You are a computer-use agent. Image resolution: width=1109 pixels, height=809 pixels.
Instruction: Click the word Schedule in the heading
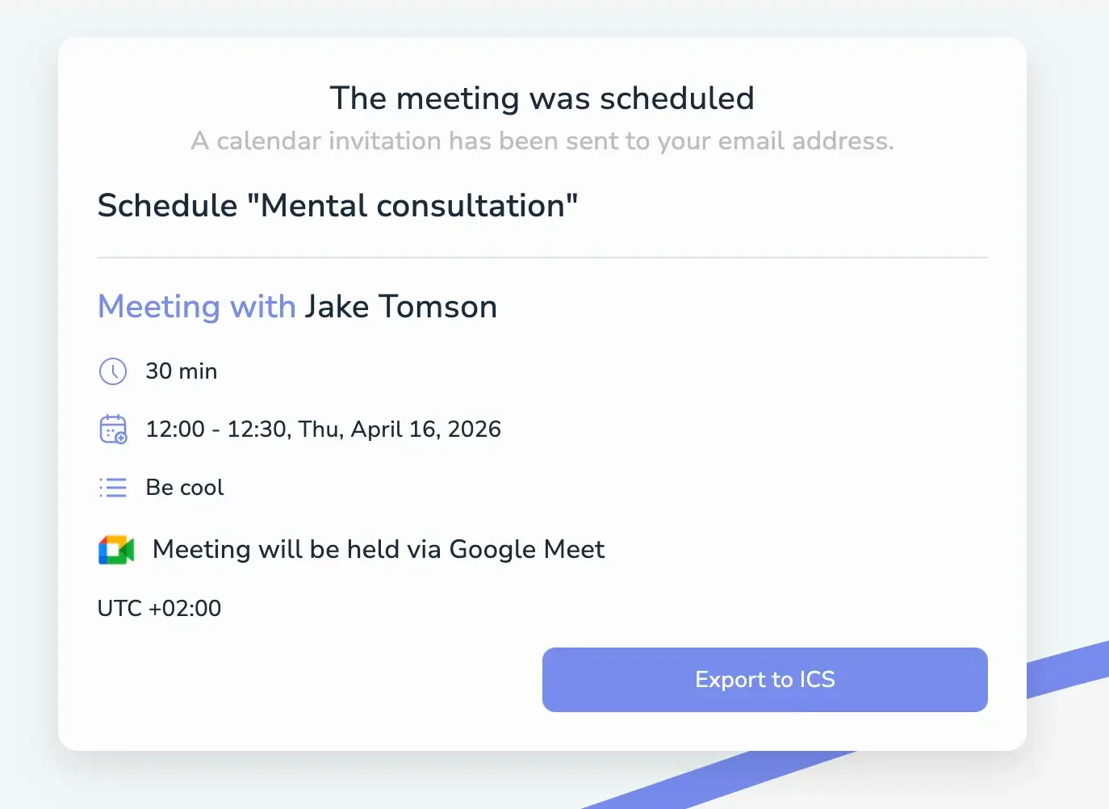click(167, 206)
